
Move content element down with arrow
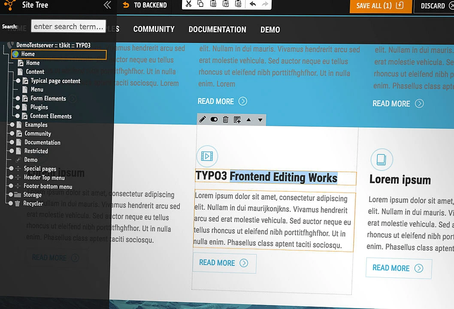[x=260, y=120]
